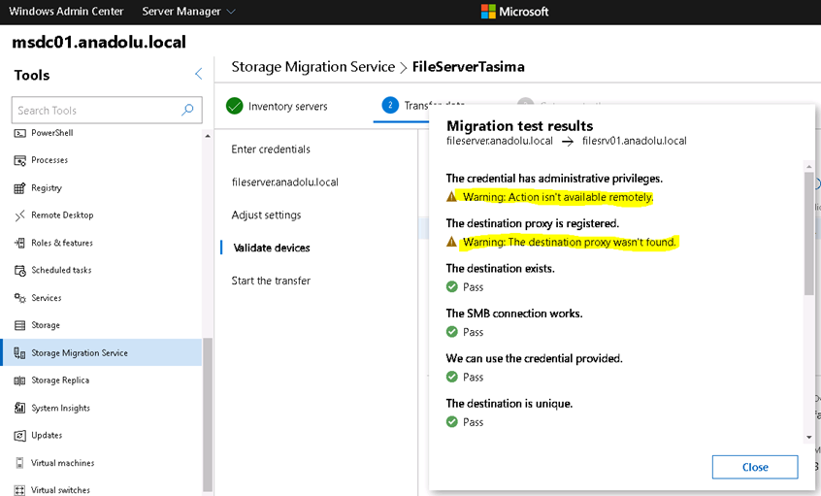
Task: Open the PowerShell tool icon
Action: click(x=20, y=133)
